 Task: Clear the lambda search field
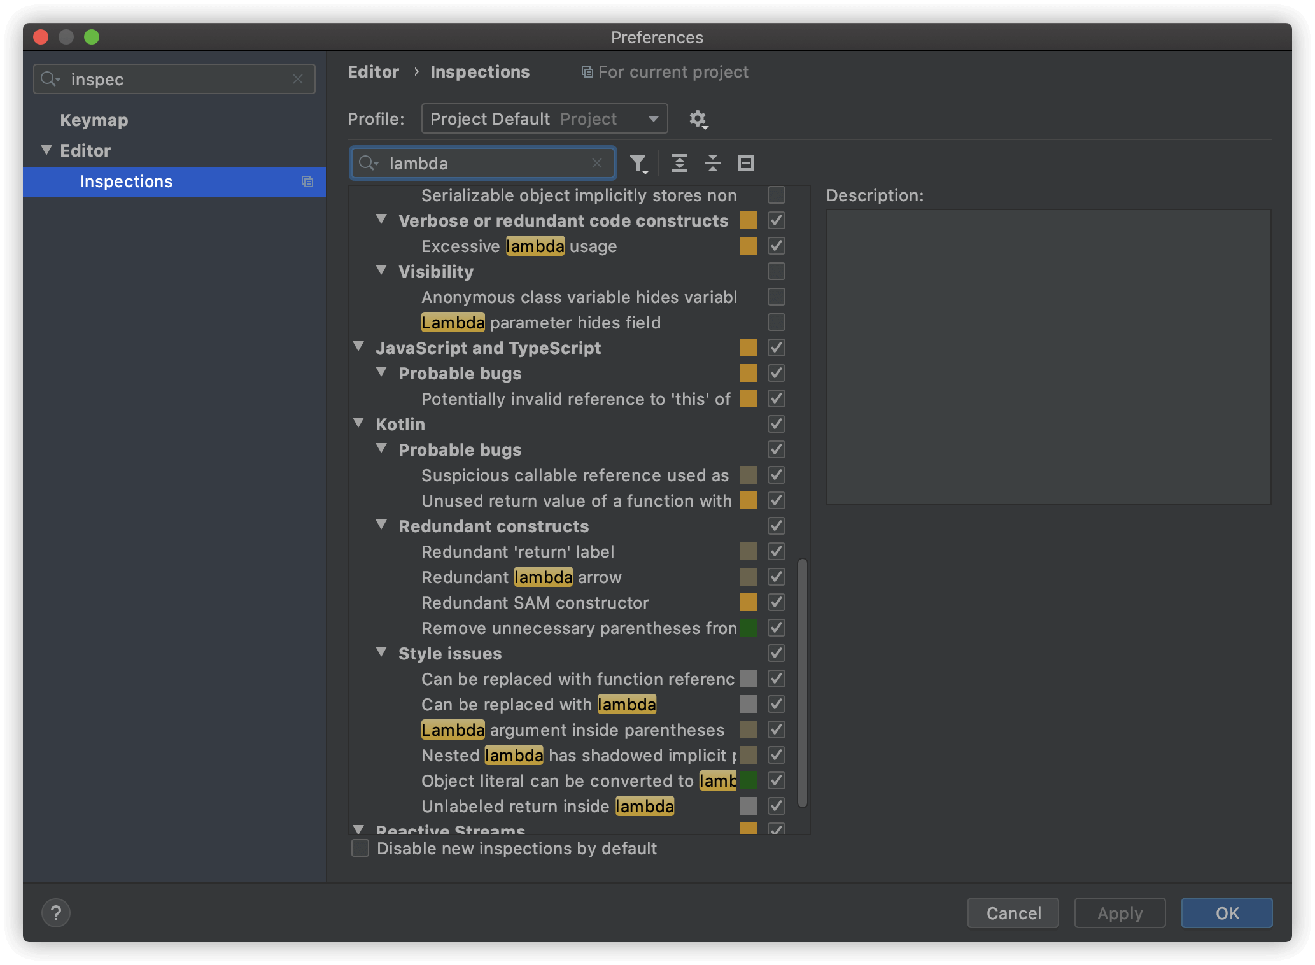[x=596, y=164]
